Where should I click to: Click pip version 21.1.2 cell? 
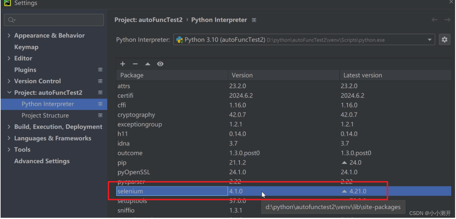click(238, 163)
